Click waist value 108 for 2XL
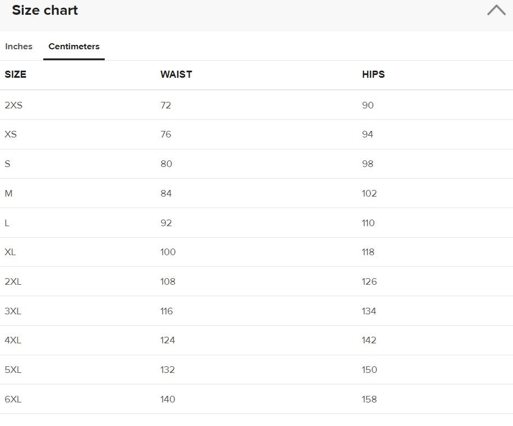 tap(168, 281)
